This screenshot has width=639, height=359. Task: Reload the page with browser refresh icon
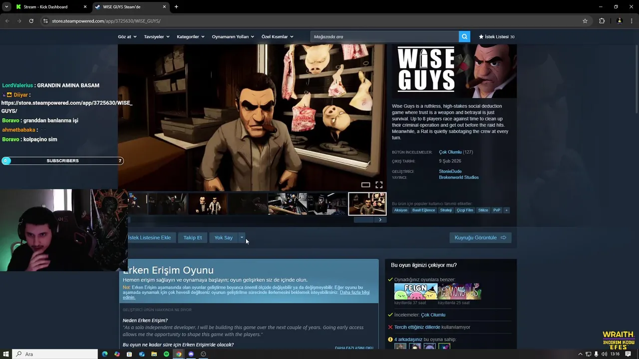(31, 21)
